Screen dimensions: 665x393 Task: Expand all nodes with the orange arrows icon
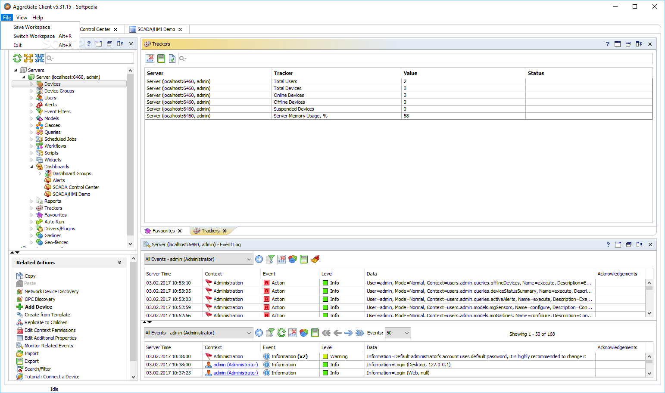click(28, 58)
